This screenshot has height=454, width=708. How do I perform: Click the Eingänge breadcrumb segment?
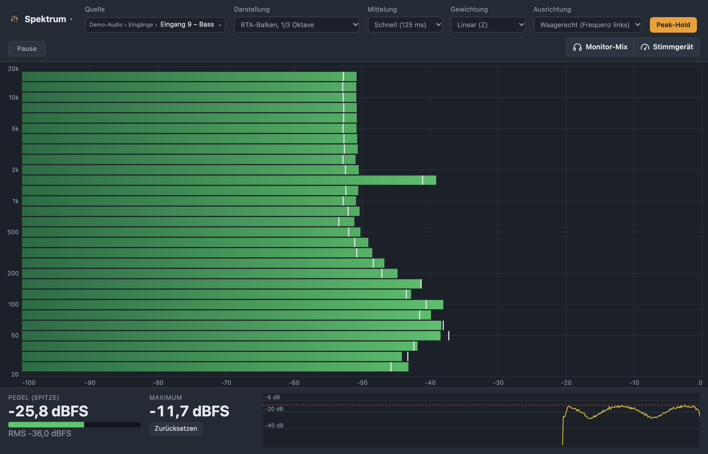pos(141,25)
